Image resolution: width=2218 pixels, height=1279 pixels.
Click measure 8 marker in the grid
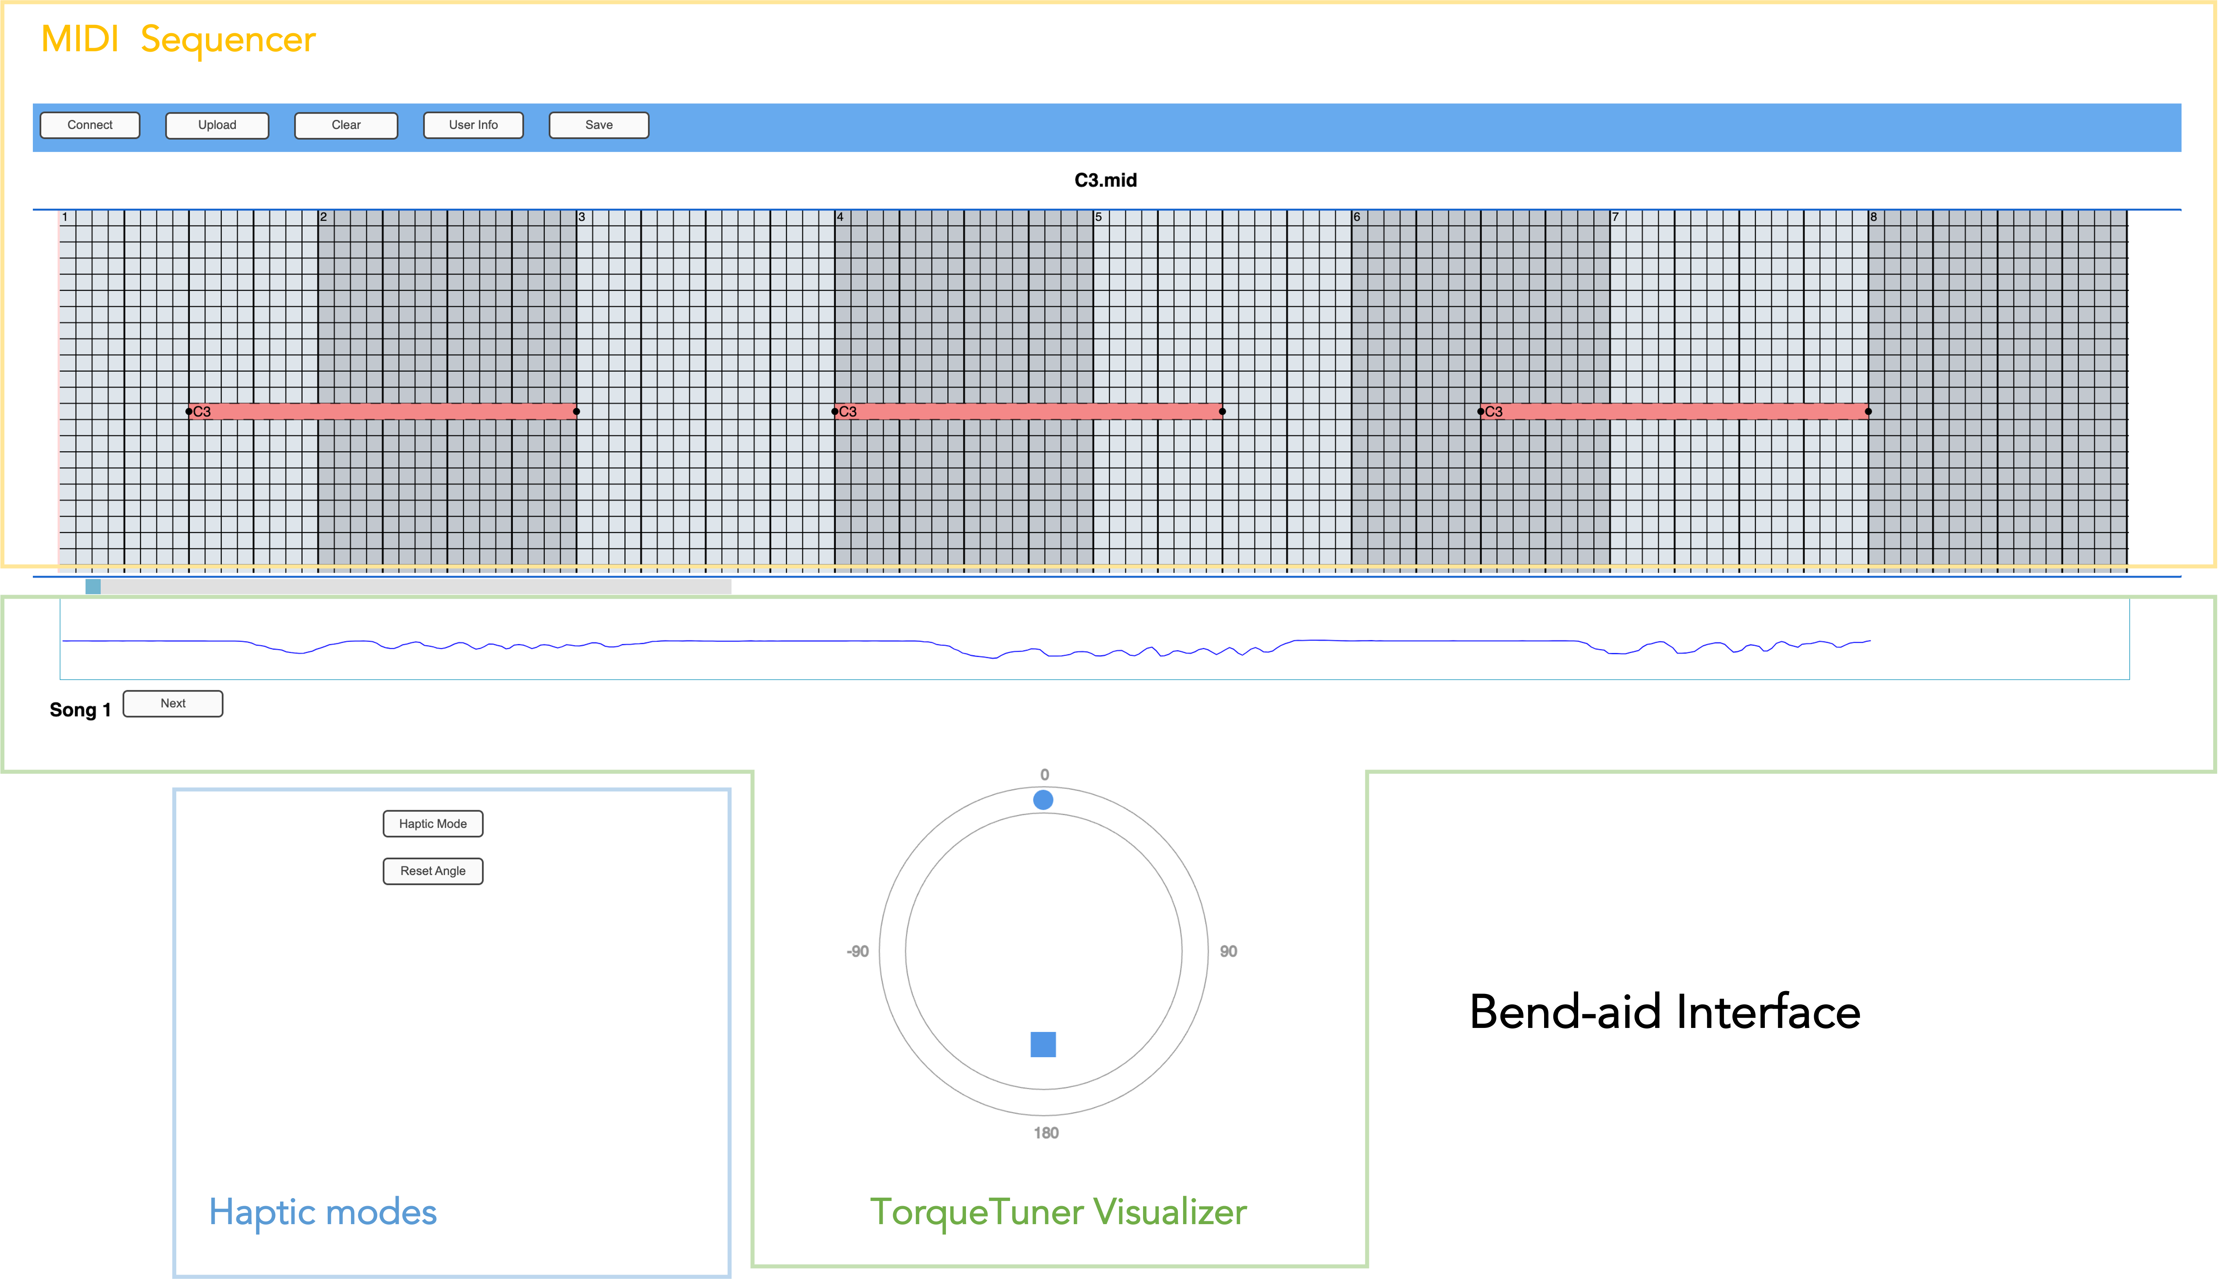(x=1873, y=217)
